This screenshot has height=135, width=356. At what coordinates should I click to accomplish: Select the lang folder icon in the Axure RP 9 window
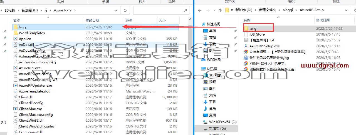[x=16, y=27]
